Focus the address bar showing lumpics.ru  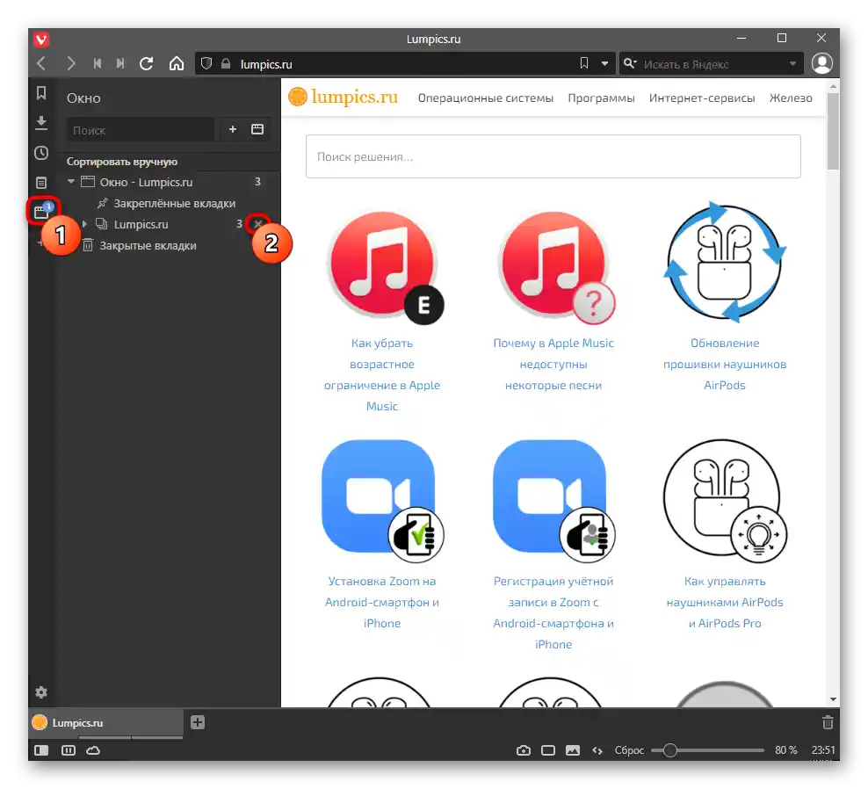(x=404, y=63)
